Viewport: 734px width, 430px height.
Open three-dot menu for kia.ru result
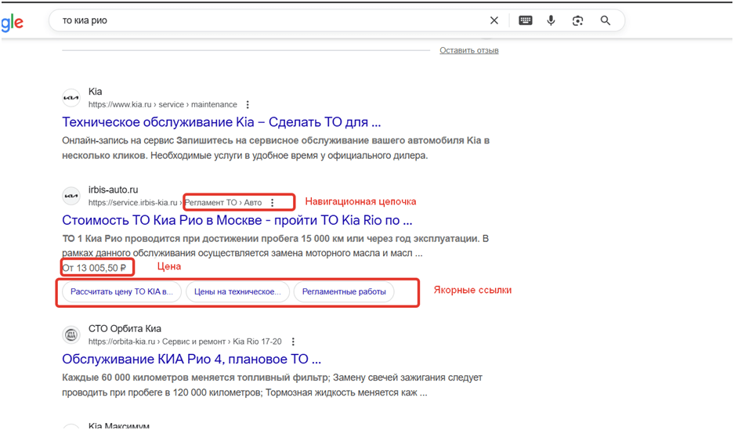[x=248, y=105]
